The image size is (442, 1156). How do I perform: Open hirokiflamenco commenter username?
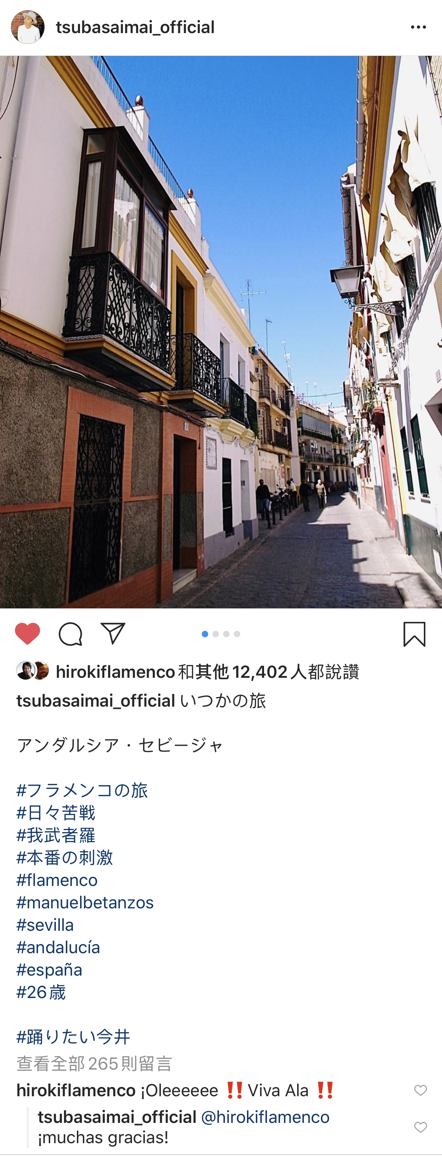click(x=76, y=1091)
